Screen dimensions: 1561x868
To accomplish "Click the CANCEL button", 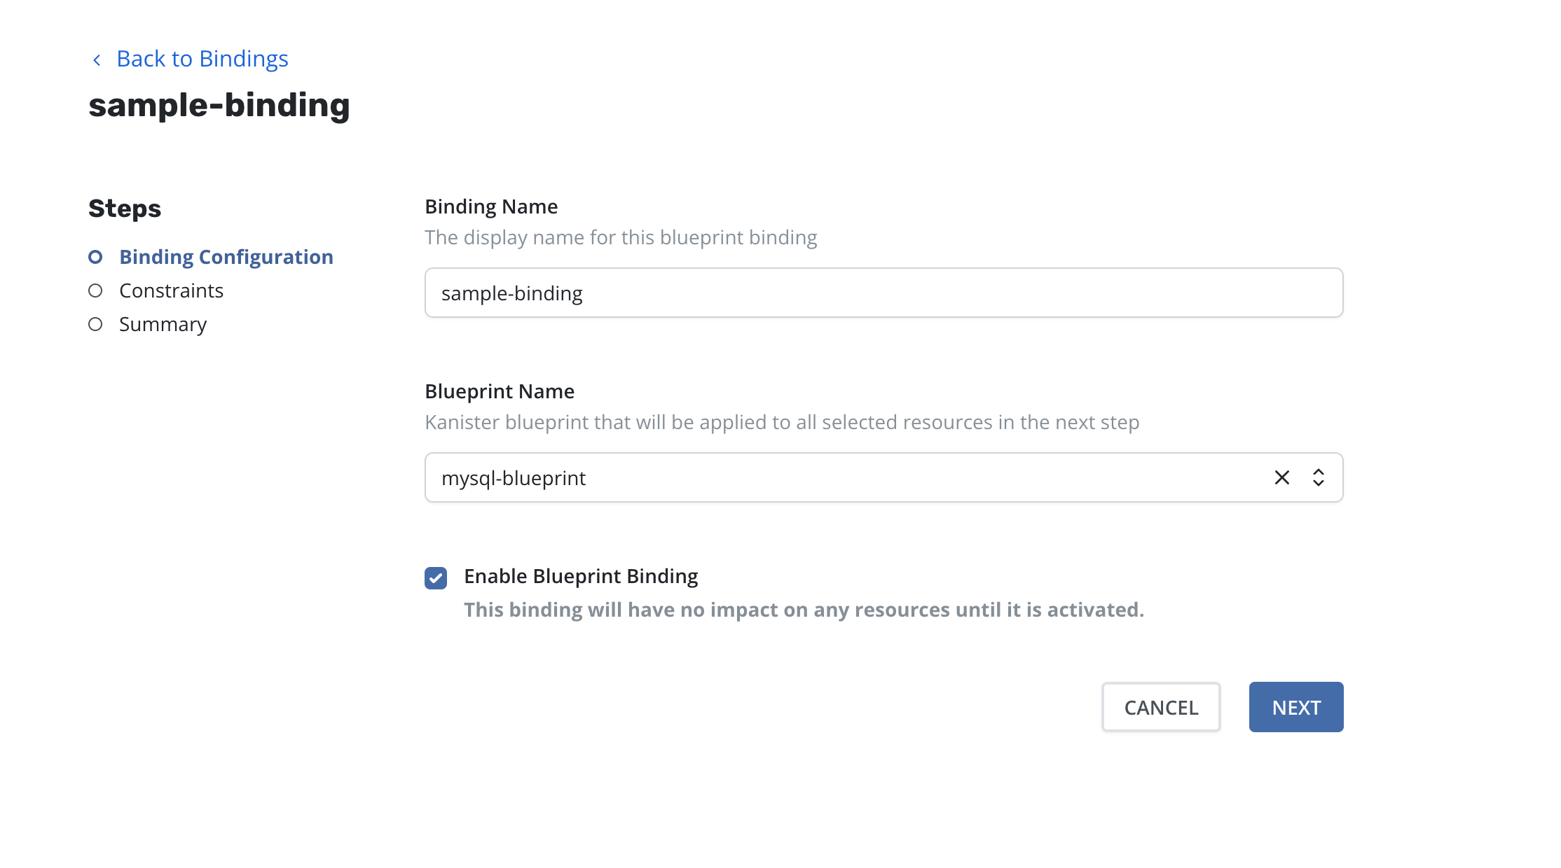I will (1160, 707).
